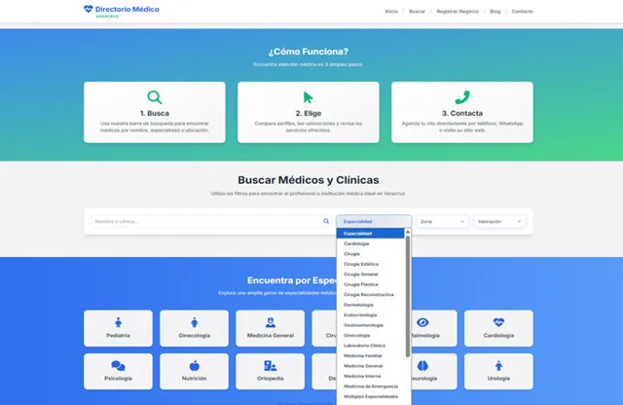Click the ¿Cómo Funciona? heading
This screenshot has height=405, width=623.
coord(309,52)
